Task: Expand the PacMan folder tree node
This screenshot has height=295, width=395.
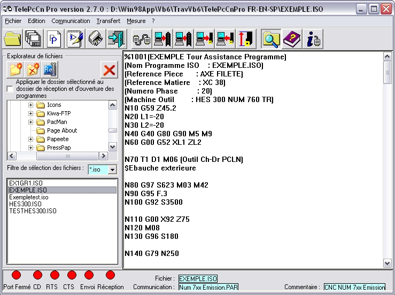Action: (x=31, y=122)
